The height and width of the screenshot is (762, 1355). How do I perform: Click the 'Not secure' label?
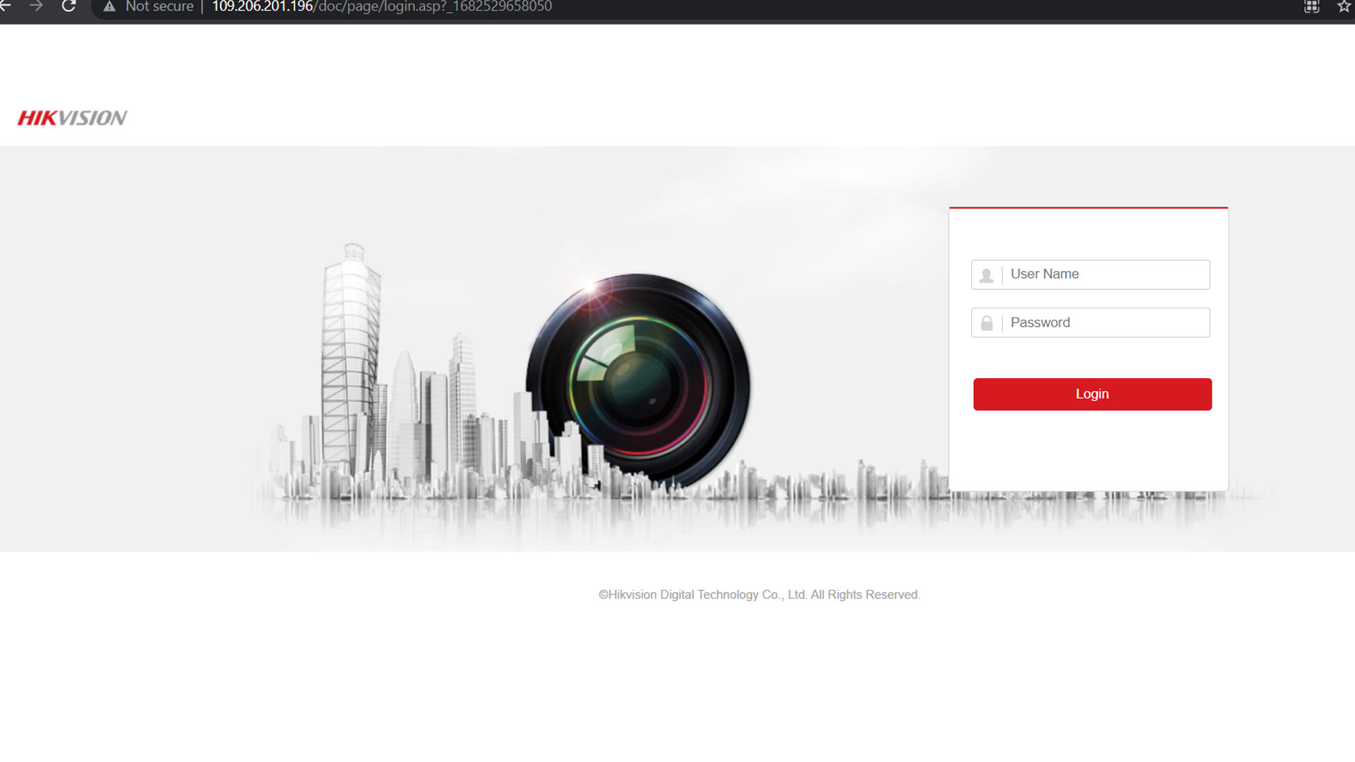pos(159,6)
